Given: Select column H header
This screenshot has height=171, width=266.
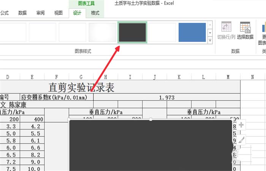Looking at the screenshot, I should tap(105, 77).
